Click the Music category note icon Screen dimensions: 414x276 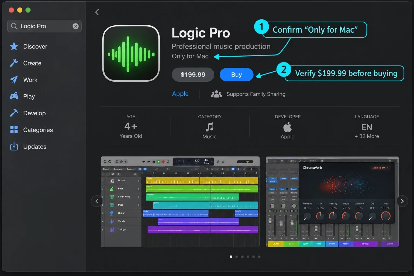pyautogui.click(x=209, y=127)
